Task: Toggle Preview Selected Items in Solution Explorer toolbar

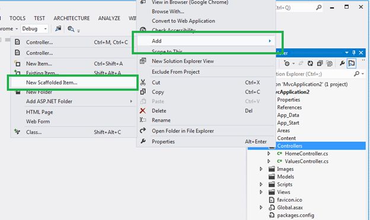Action: 352,63
